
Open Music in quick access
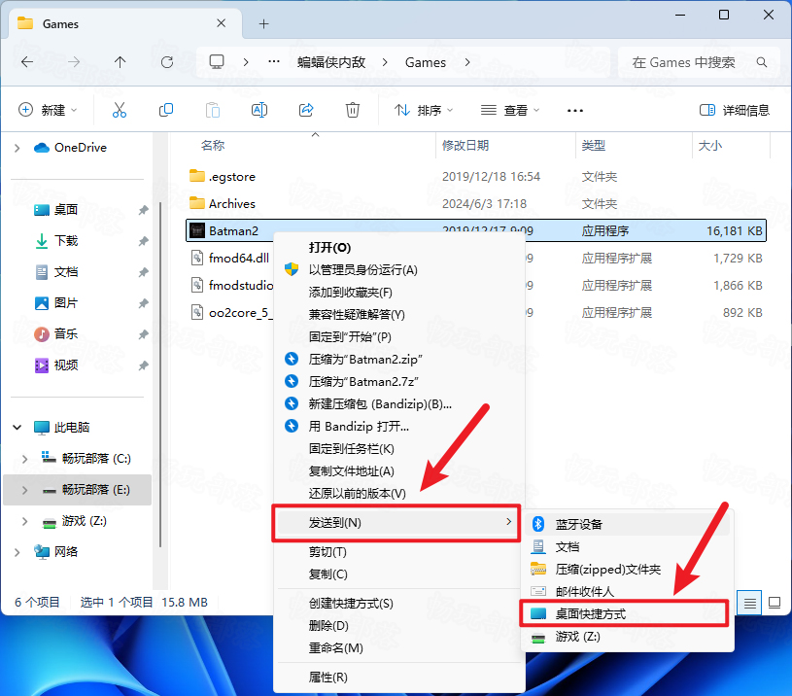tap(66, 333)
